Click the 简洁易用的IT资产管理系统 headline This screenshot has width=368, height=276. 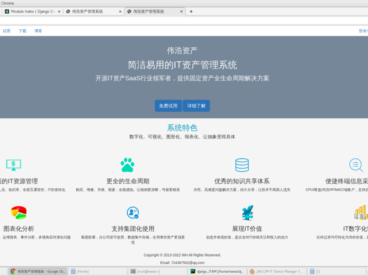[182, 65]
